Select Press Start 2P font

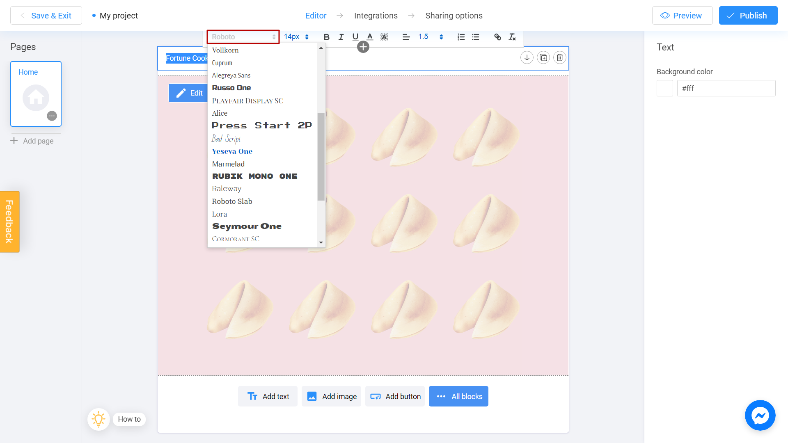[261, 126]
